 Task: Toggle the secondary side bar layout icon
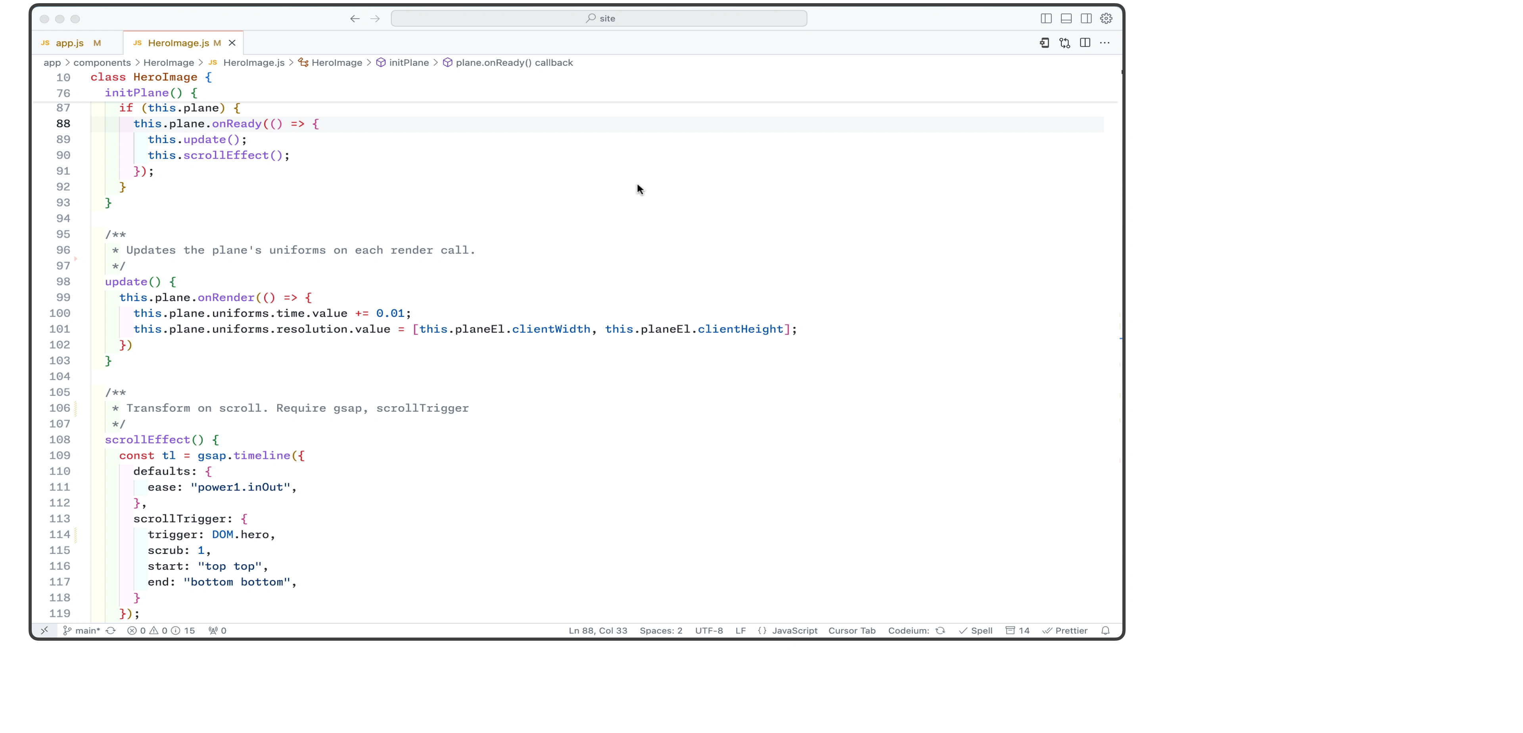(1086, 18)
